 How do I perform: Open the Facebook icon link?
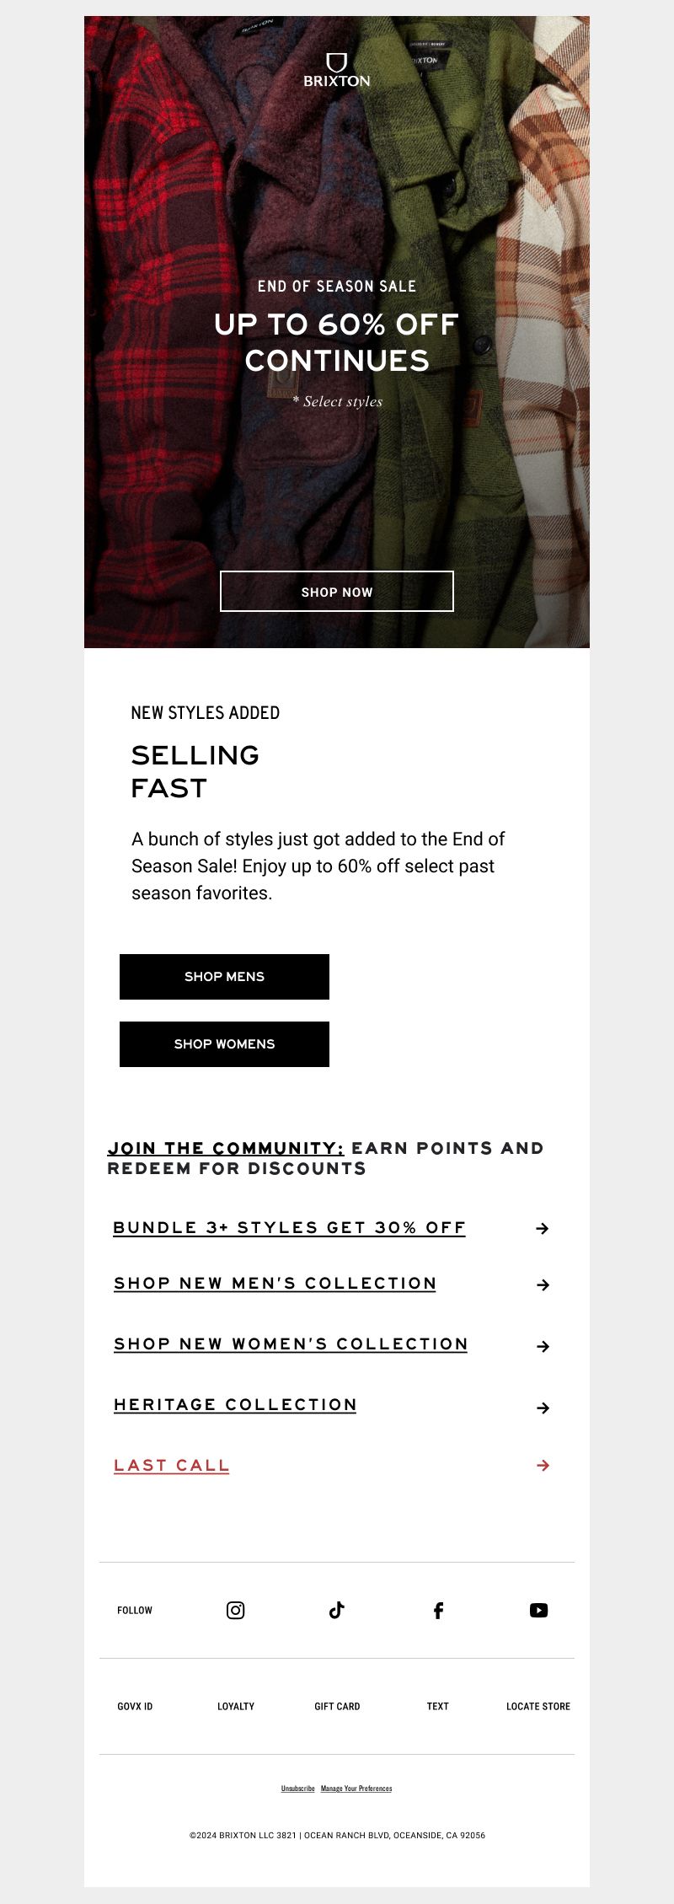coord(438,1610)
